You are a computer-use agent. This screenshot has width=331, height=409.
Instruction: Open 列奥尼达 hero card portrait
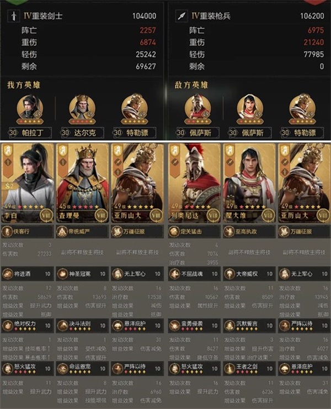194,183
